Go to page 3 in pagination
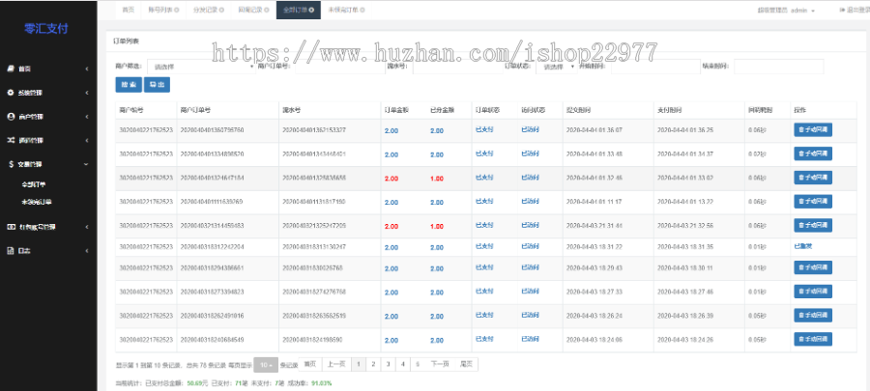Screen dimensions: 870x391 pyautogui.click(x=388, y=364)
